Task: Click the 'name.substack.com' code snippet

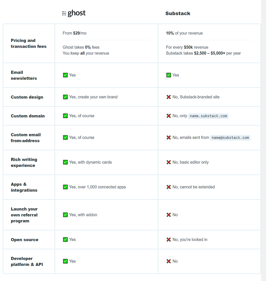Action: tap(208, 116)
